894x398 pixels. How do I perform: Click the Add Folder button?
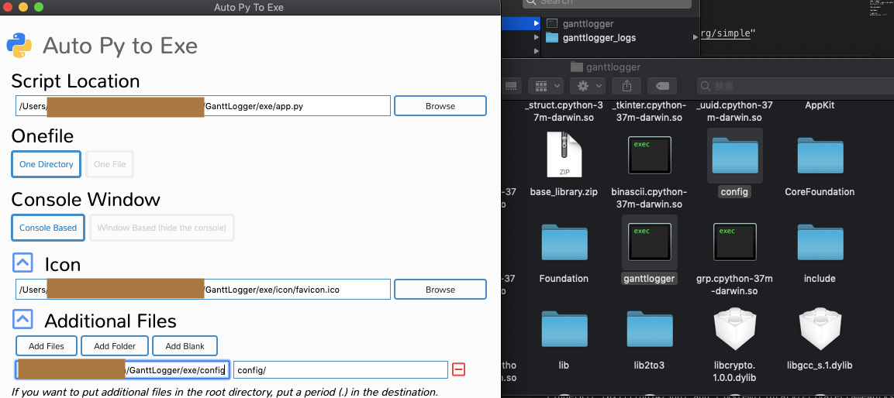(115, 345)
